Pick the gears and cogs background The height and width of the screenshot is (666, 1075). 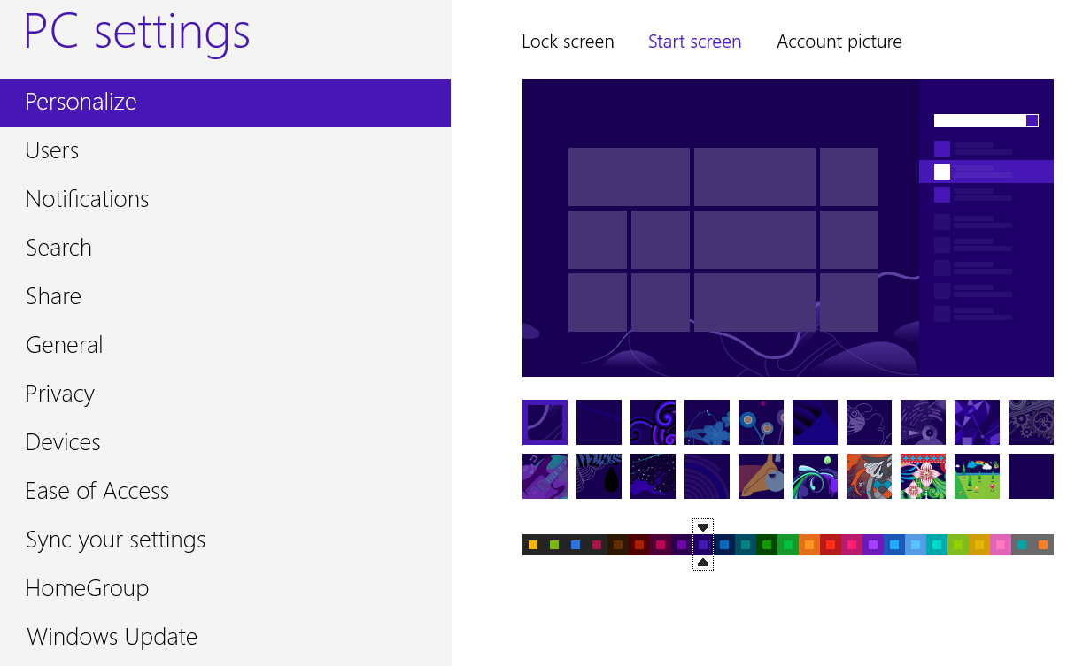pyautogui.click(x=1031, y=422)
